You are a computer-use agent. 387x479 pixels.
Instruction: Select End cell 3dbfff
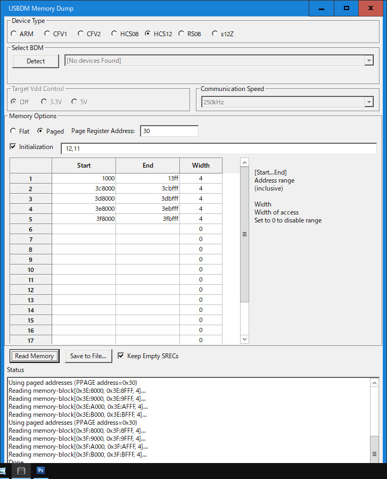point(148,199)
